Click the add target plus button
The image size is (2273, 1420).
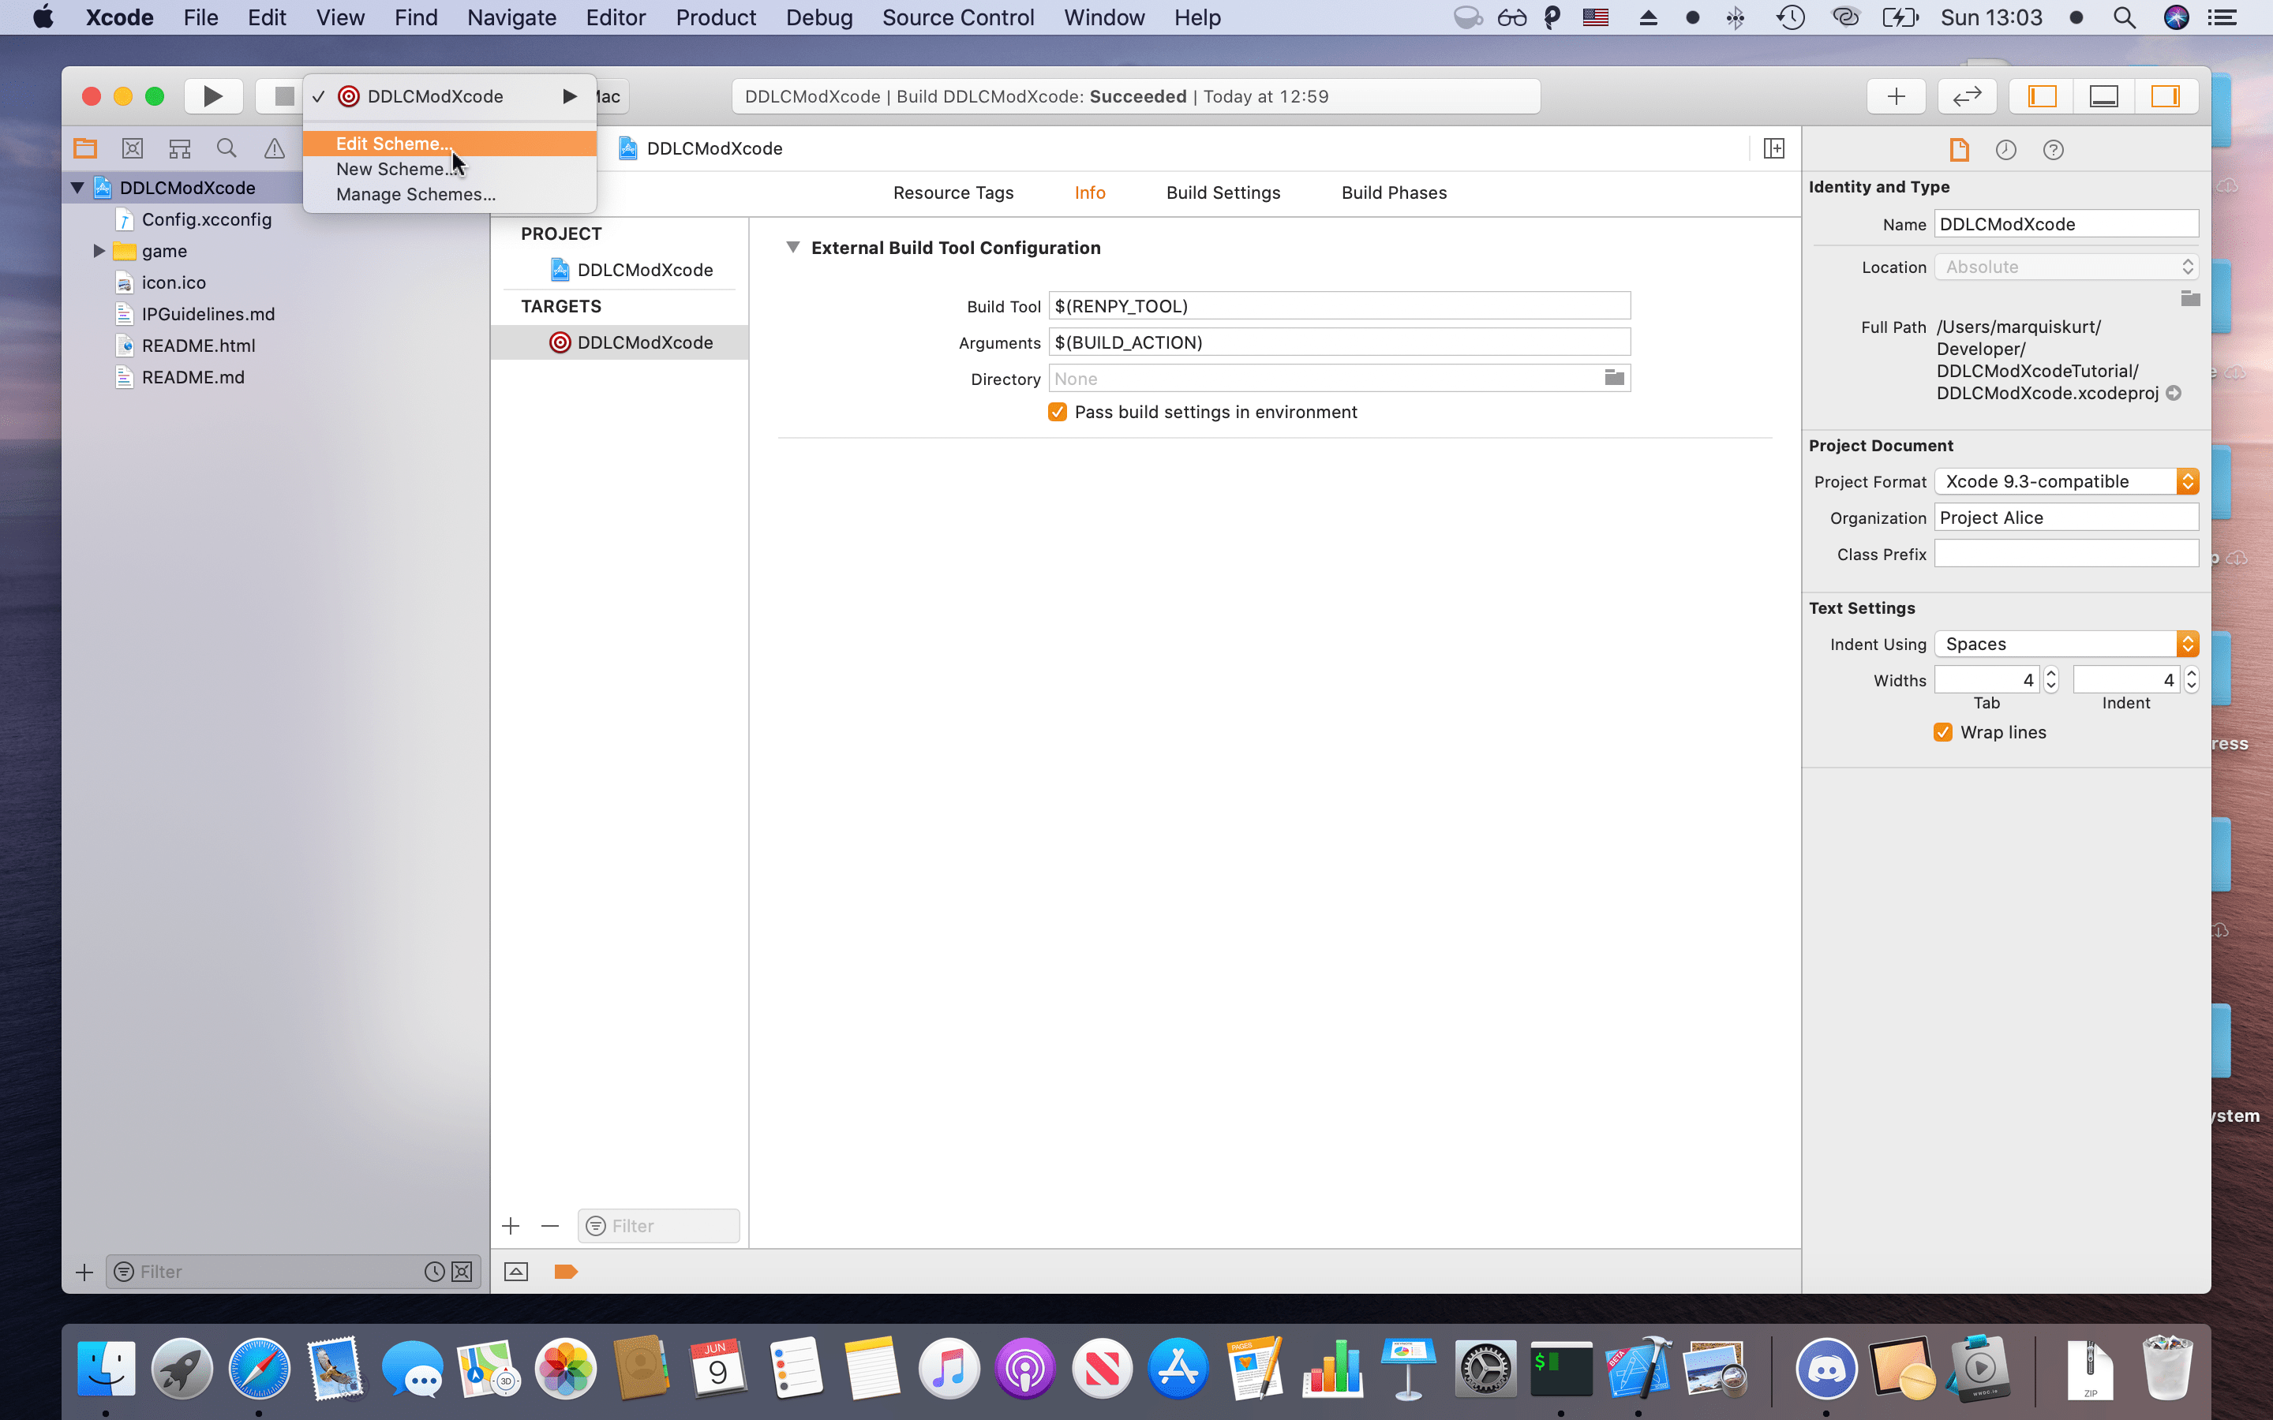(x=511, y=1226)
